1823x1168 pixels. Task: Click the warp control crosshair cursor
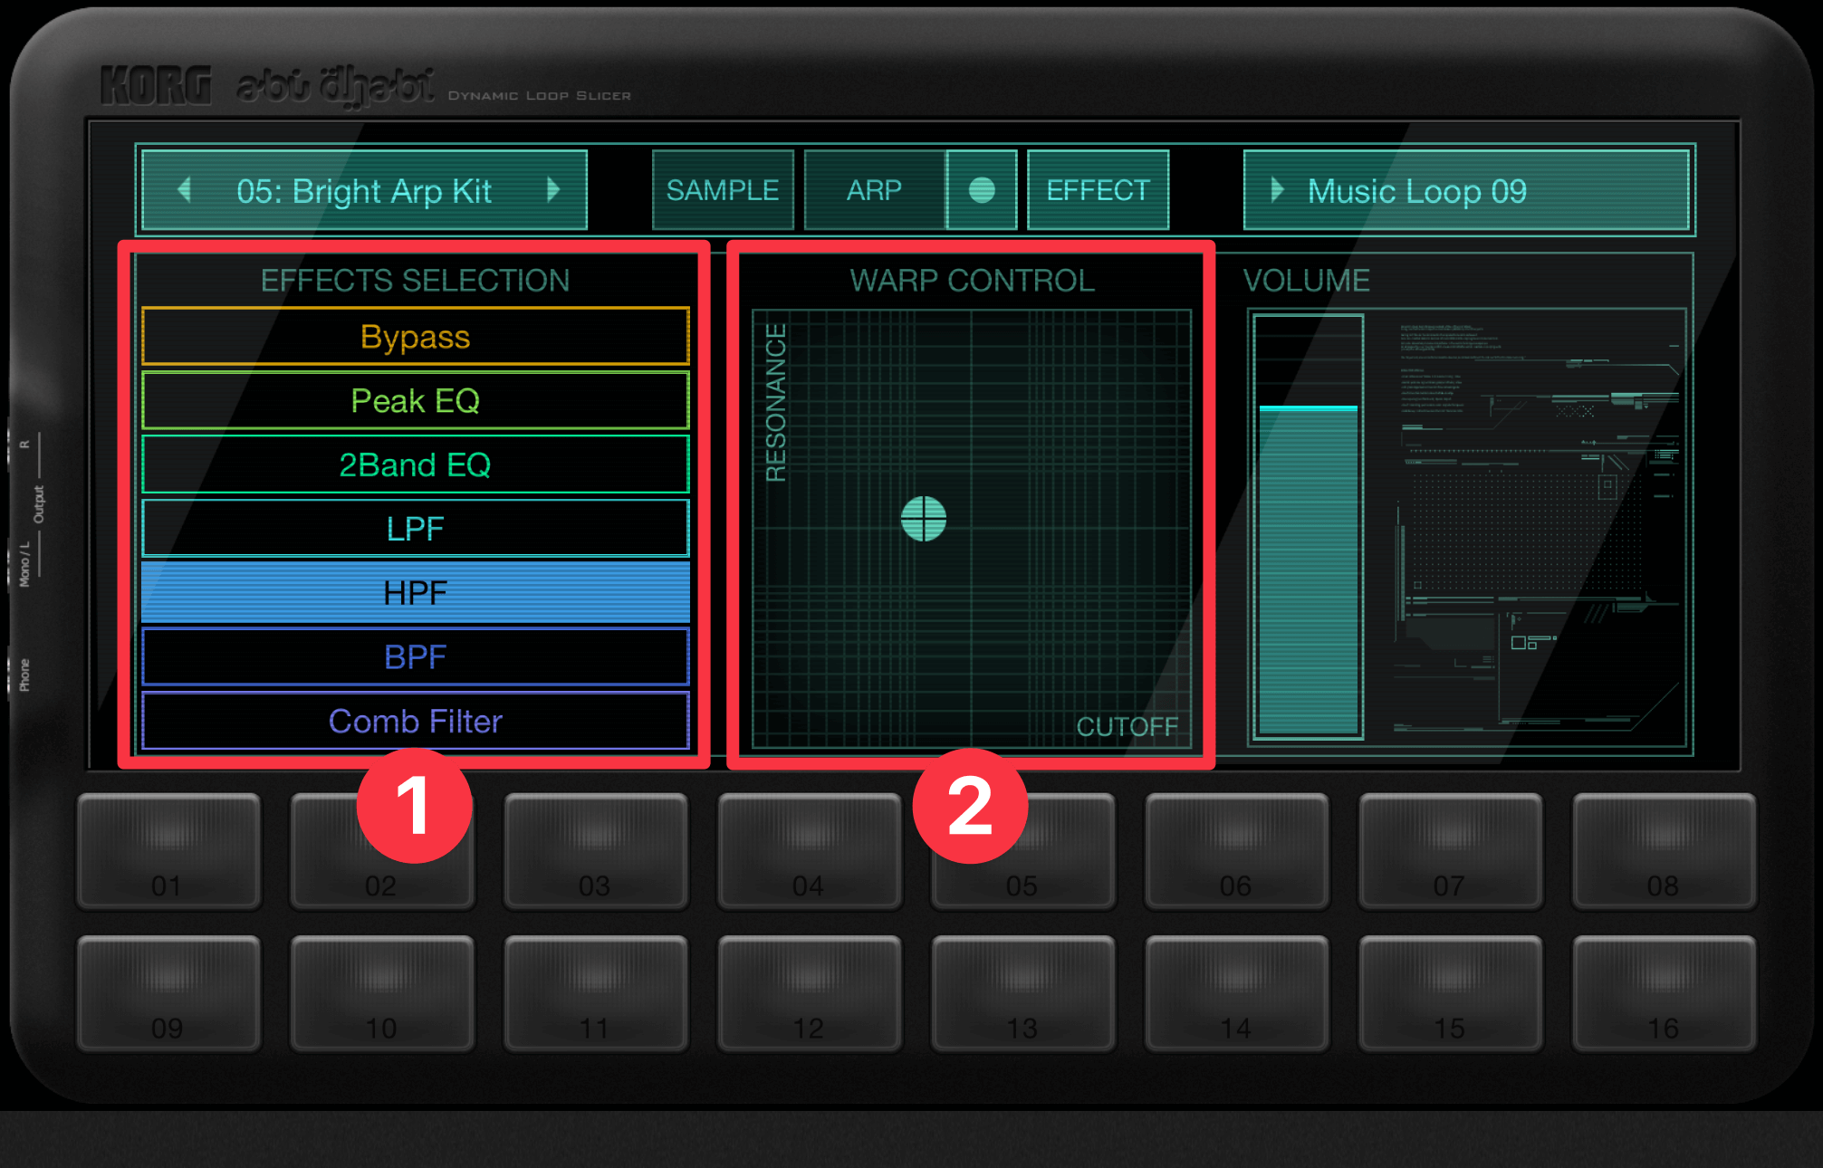pos(923,519)
